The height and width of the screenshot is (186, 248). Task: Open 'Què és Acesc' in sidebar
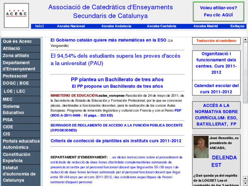[21, 42]
